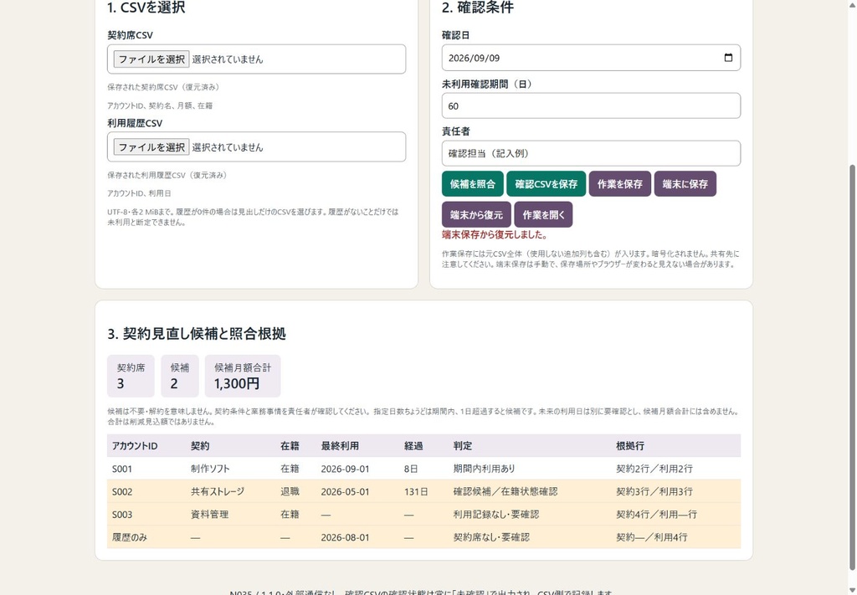Image resolution: width=857 pixels, height=595 pixels.
Task: Click the 制作ソフト contract cell
Action: coord(210,469)
